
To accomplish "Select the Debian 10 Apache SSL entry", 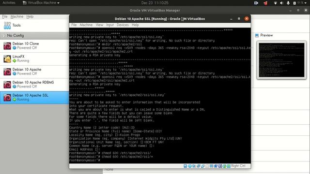I will 34,98.
